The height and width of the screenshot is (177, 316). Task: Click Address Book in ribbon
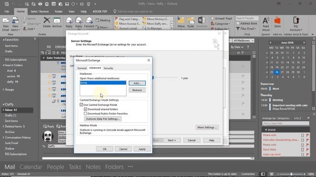coord(247,24)
